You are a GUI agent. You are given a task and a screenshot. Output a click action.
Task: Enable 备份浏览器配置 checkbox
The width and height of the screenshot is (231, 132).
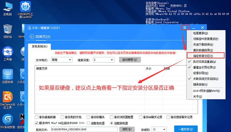(111, 117)
